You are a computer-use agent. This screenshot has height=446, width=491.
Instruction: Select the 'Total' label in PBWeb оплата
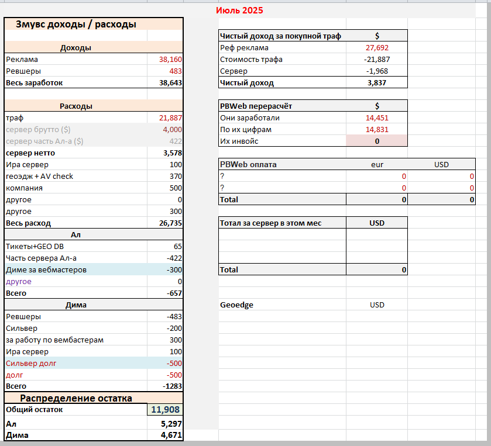[229, 199]
